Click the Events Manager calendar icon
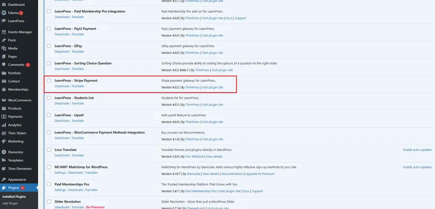This screenshot has width=435, height=209. click(4, 32)
